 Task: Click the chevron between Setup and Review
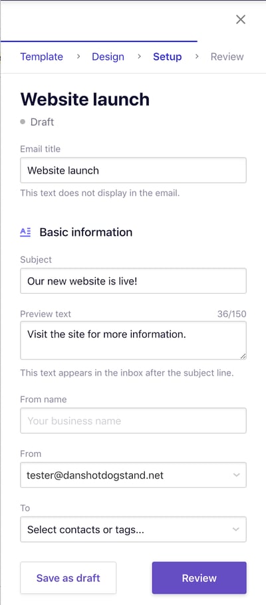197,57
